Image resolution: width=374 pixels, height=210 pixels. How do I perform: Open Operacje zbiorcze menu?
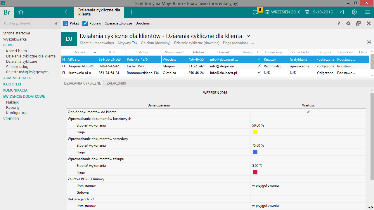[x=118, y=23]
